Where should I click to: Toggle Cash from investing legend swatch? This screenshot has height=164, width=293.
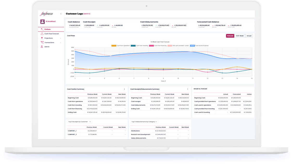point(133,46)
